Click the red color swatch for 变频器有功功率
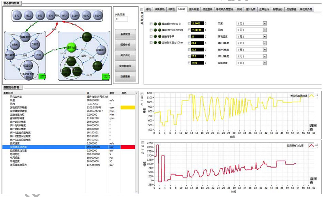The image size is (324, 197). coord(128,147)
